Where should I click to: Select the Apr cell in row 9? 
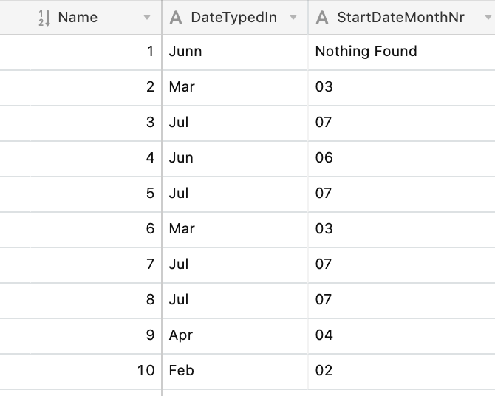click(x=235, y=335)
